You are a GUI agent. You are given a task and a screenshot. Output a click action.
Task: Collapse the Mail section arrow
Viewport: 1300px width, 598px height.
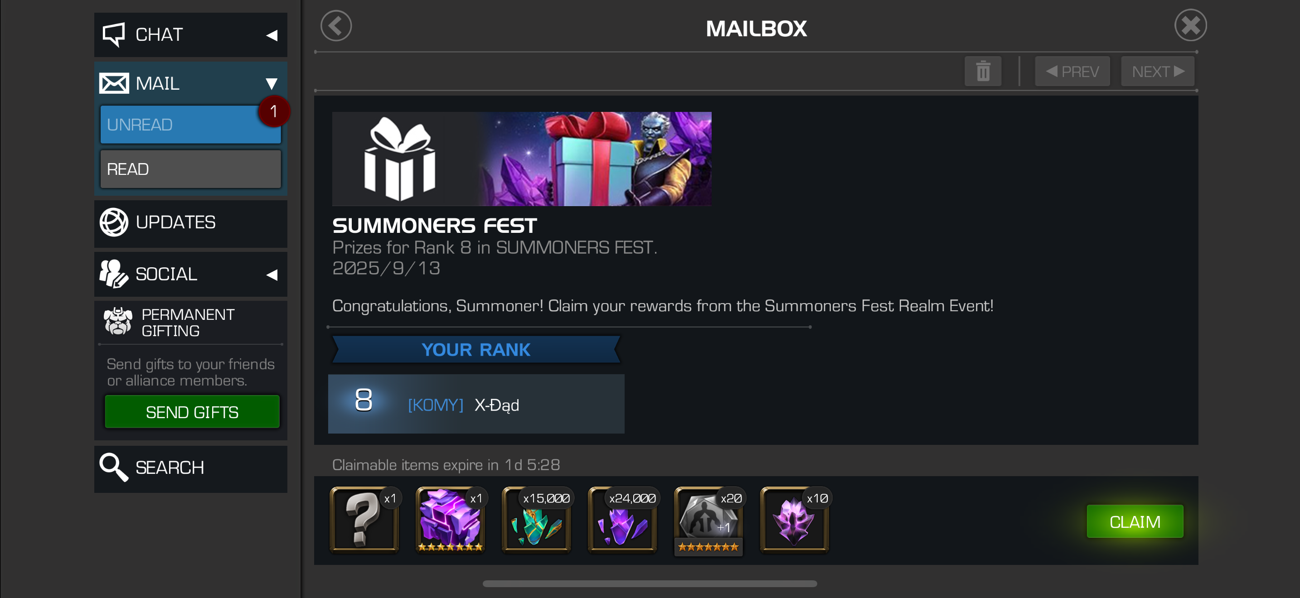[x=272, y=84]
